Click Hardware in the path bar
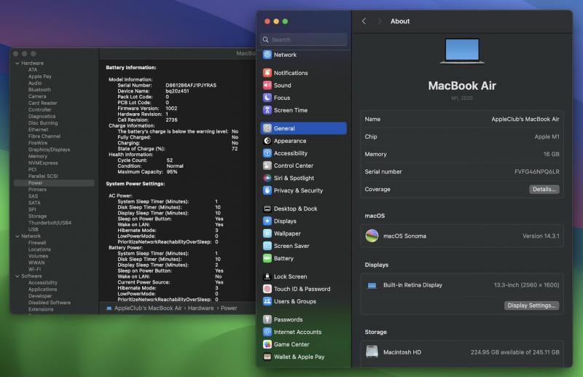 (201, 308)
